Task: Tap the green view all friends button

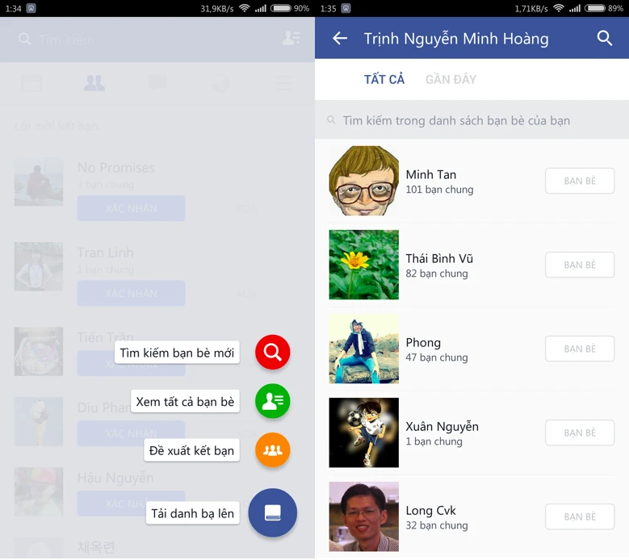Action: click(x=272, y=401)
